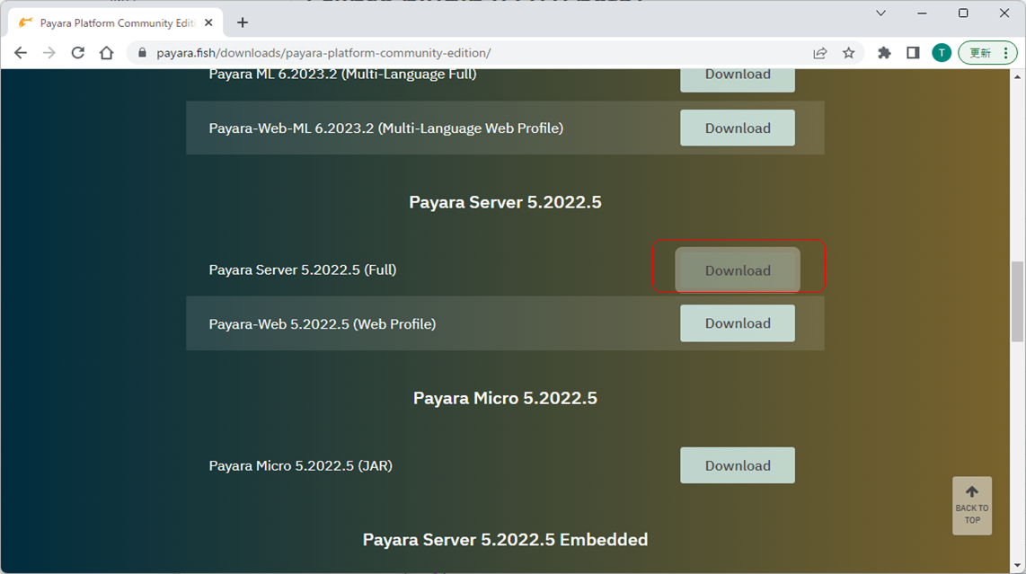
Task: Click the scrollbar down arrow
Action: [1017, 566]
